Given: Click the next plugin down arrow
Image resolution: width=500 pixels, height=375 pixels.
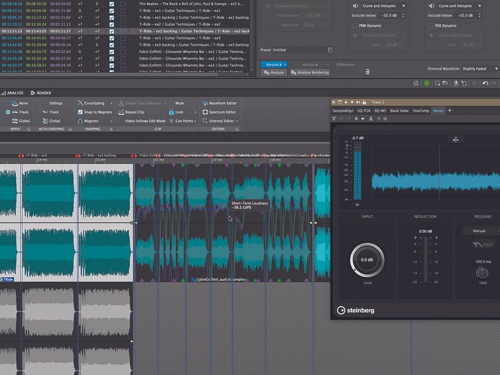Looking at the screenshot, I should 352,103.
